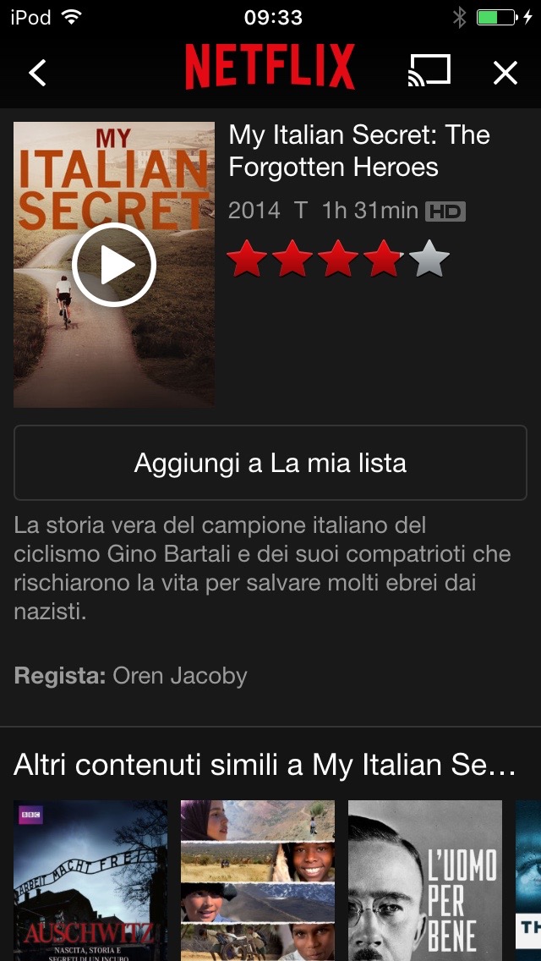Tap the movie title My Italian Secret
Viewport: 541px width, 961px height.
[x=359, y=151]
